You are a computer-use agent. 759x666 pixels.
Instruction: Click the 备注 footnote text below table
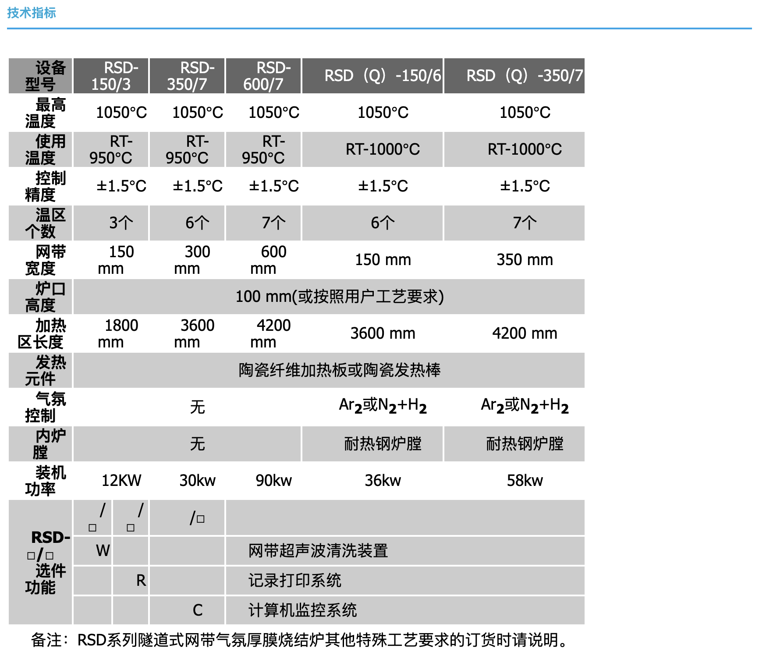pos(300,640)
